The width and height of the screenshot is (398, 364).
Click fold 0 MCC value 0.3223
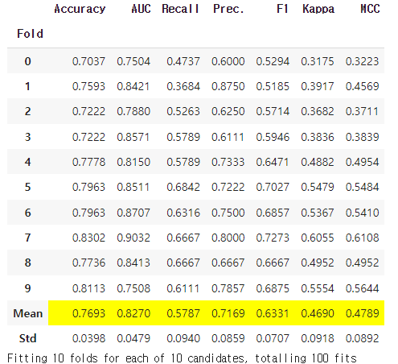[x=362, y=61]
